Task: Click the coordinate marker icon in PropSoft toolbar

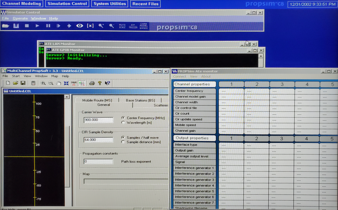Action: tap(74, 83)
